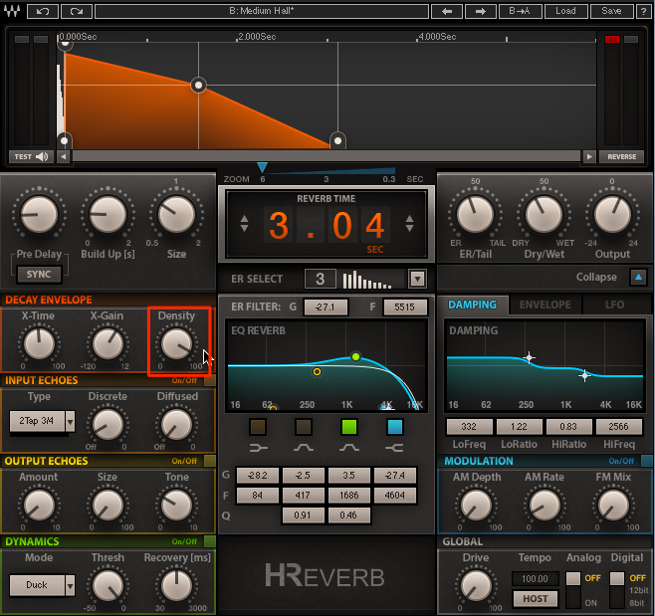This screenshot has width=655, height=616.
Task: Click the Waves logo icon
Action: pyautogui.click(x=12, y=11)
